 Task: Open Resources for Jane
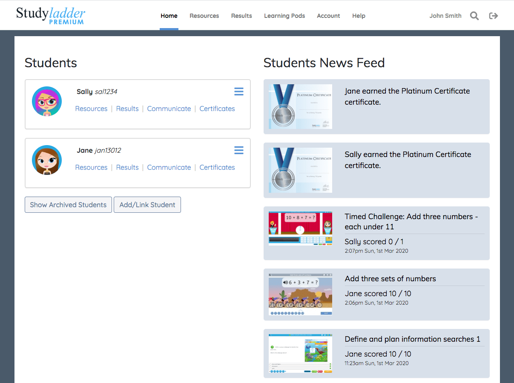(x=91, y=167)
